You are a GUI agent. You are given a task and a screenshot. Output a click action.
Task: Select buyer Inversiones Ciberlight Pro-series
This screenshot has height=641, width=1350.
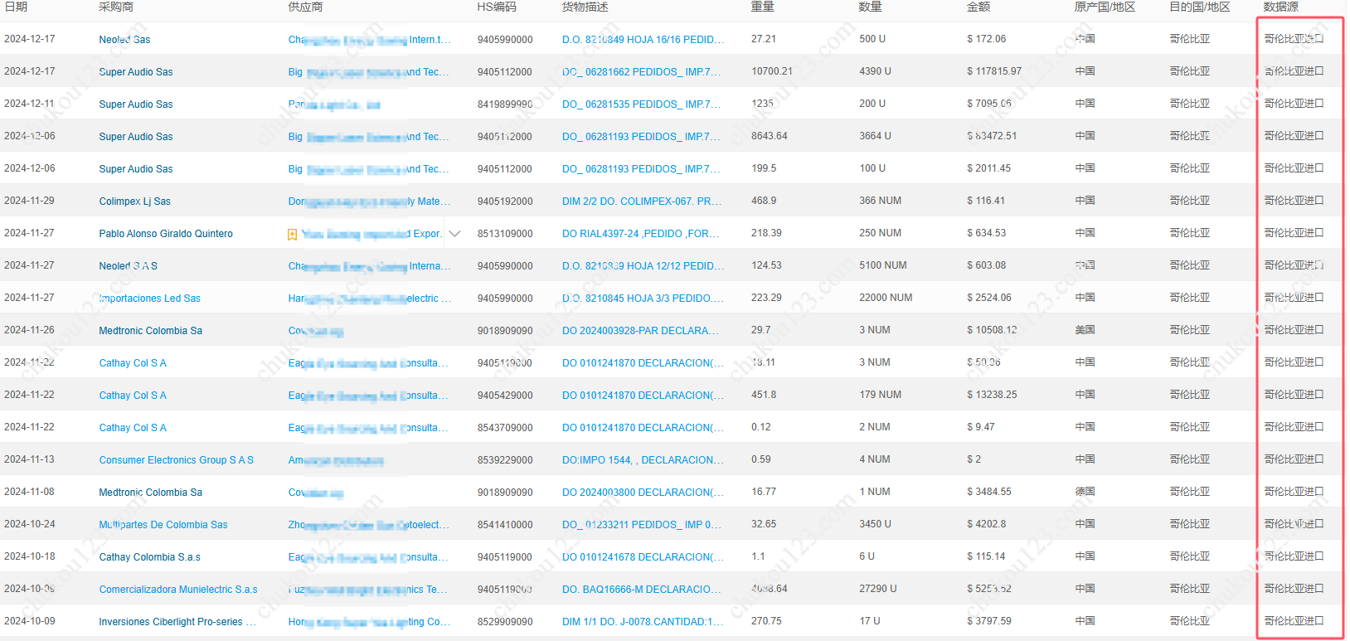(x=177, y=622)
